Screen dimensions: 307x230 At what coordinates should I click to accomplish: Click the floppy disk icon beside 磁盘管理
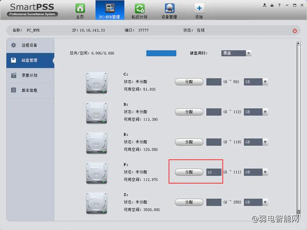coord(13,60)
